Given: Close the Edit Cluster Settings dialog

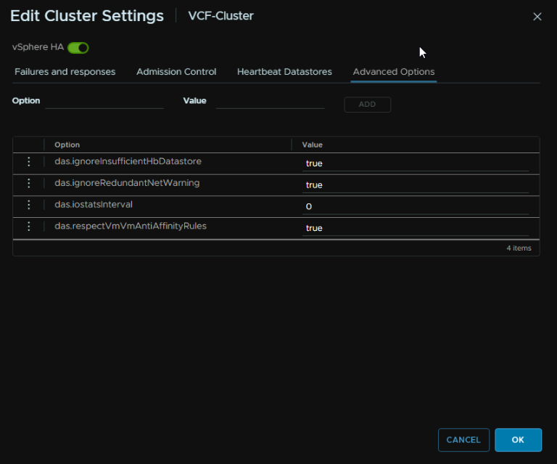Looking at the screenshot, I should (537, 17).
